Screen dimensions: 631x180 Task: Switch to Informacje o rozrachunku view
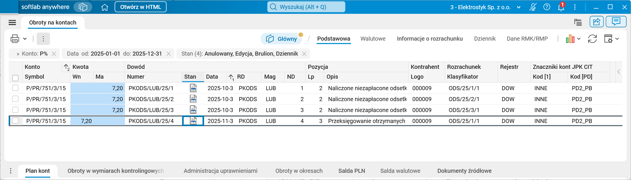[430, 39]
